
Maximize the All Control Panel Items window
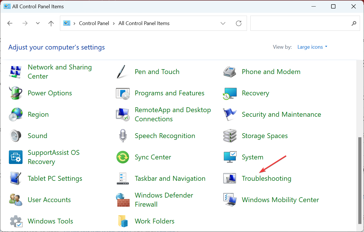(333, 6)
